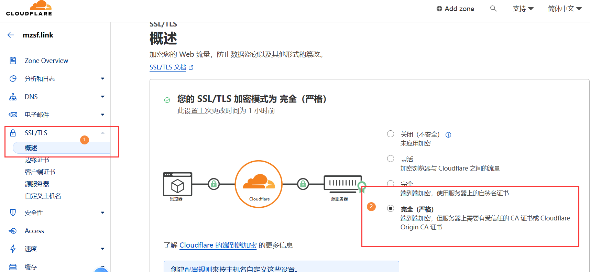Click the DNS network icon
This screenshot has height=272, width=590.
[x=13, y=97]
